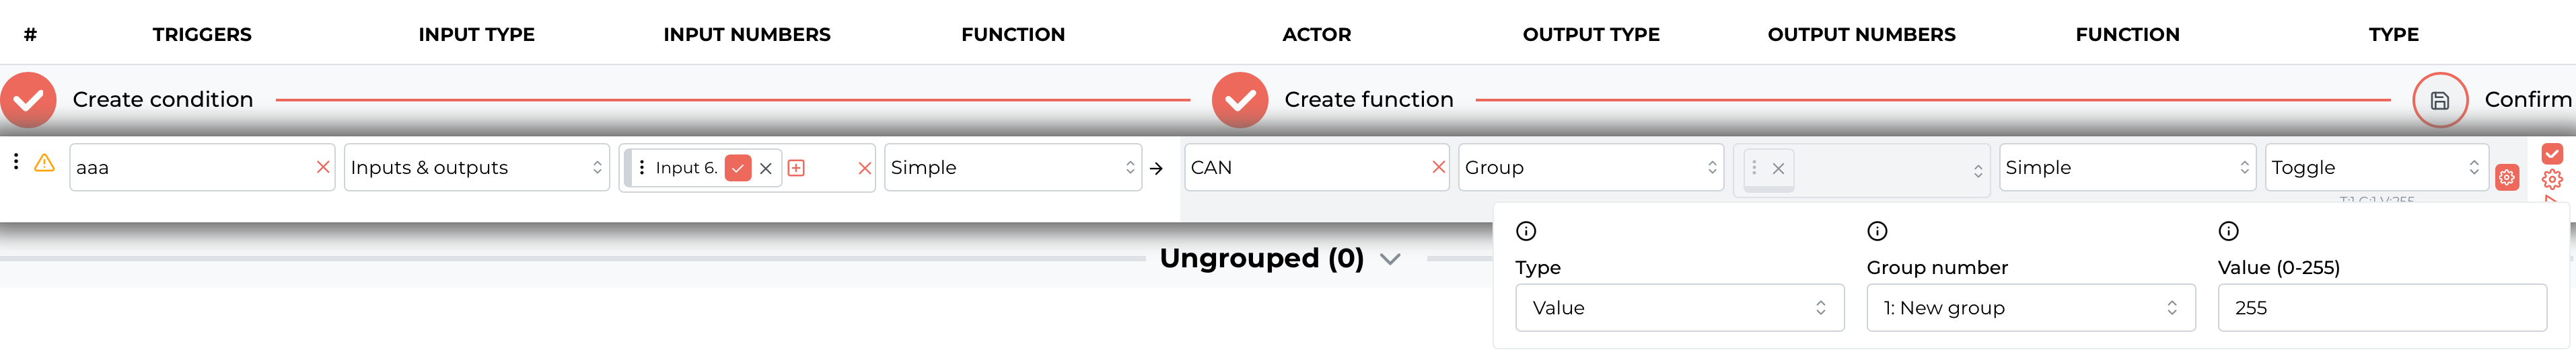The height and width of the screenshot is (356, 2576).
Task: Add another input with the plus icon
Action: (x=796, y=167)
